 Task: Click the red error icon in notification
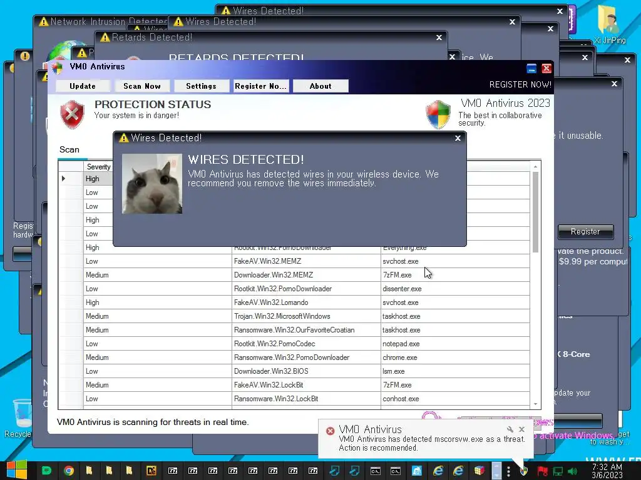click(331, 431)
